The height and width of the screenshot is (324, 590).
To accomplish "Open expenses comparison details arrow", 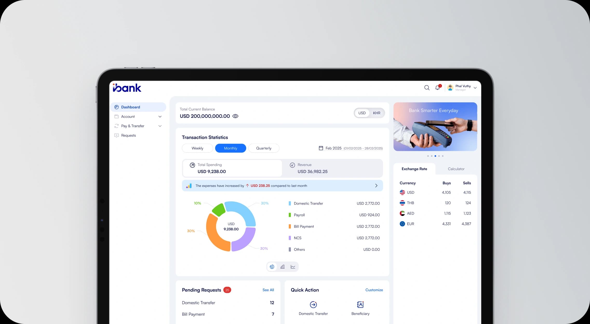I will pyautogui.click(x=376, y=186).
